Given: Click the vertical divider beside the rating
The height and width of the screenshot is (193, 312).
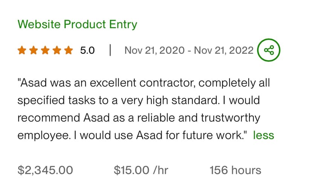Looking at the screenshot, I should (x=110, y=50).
